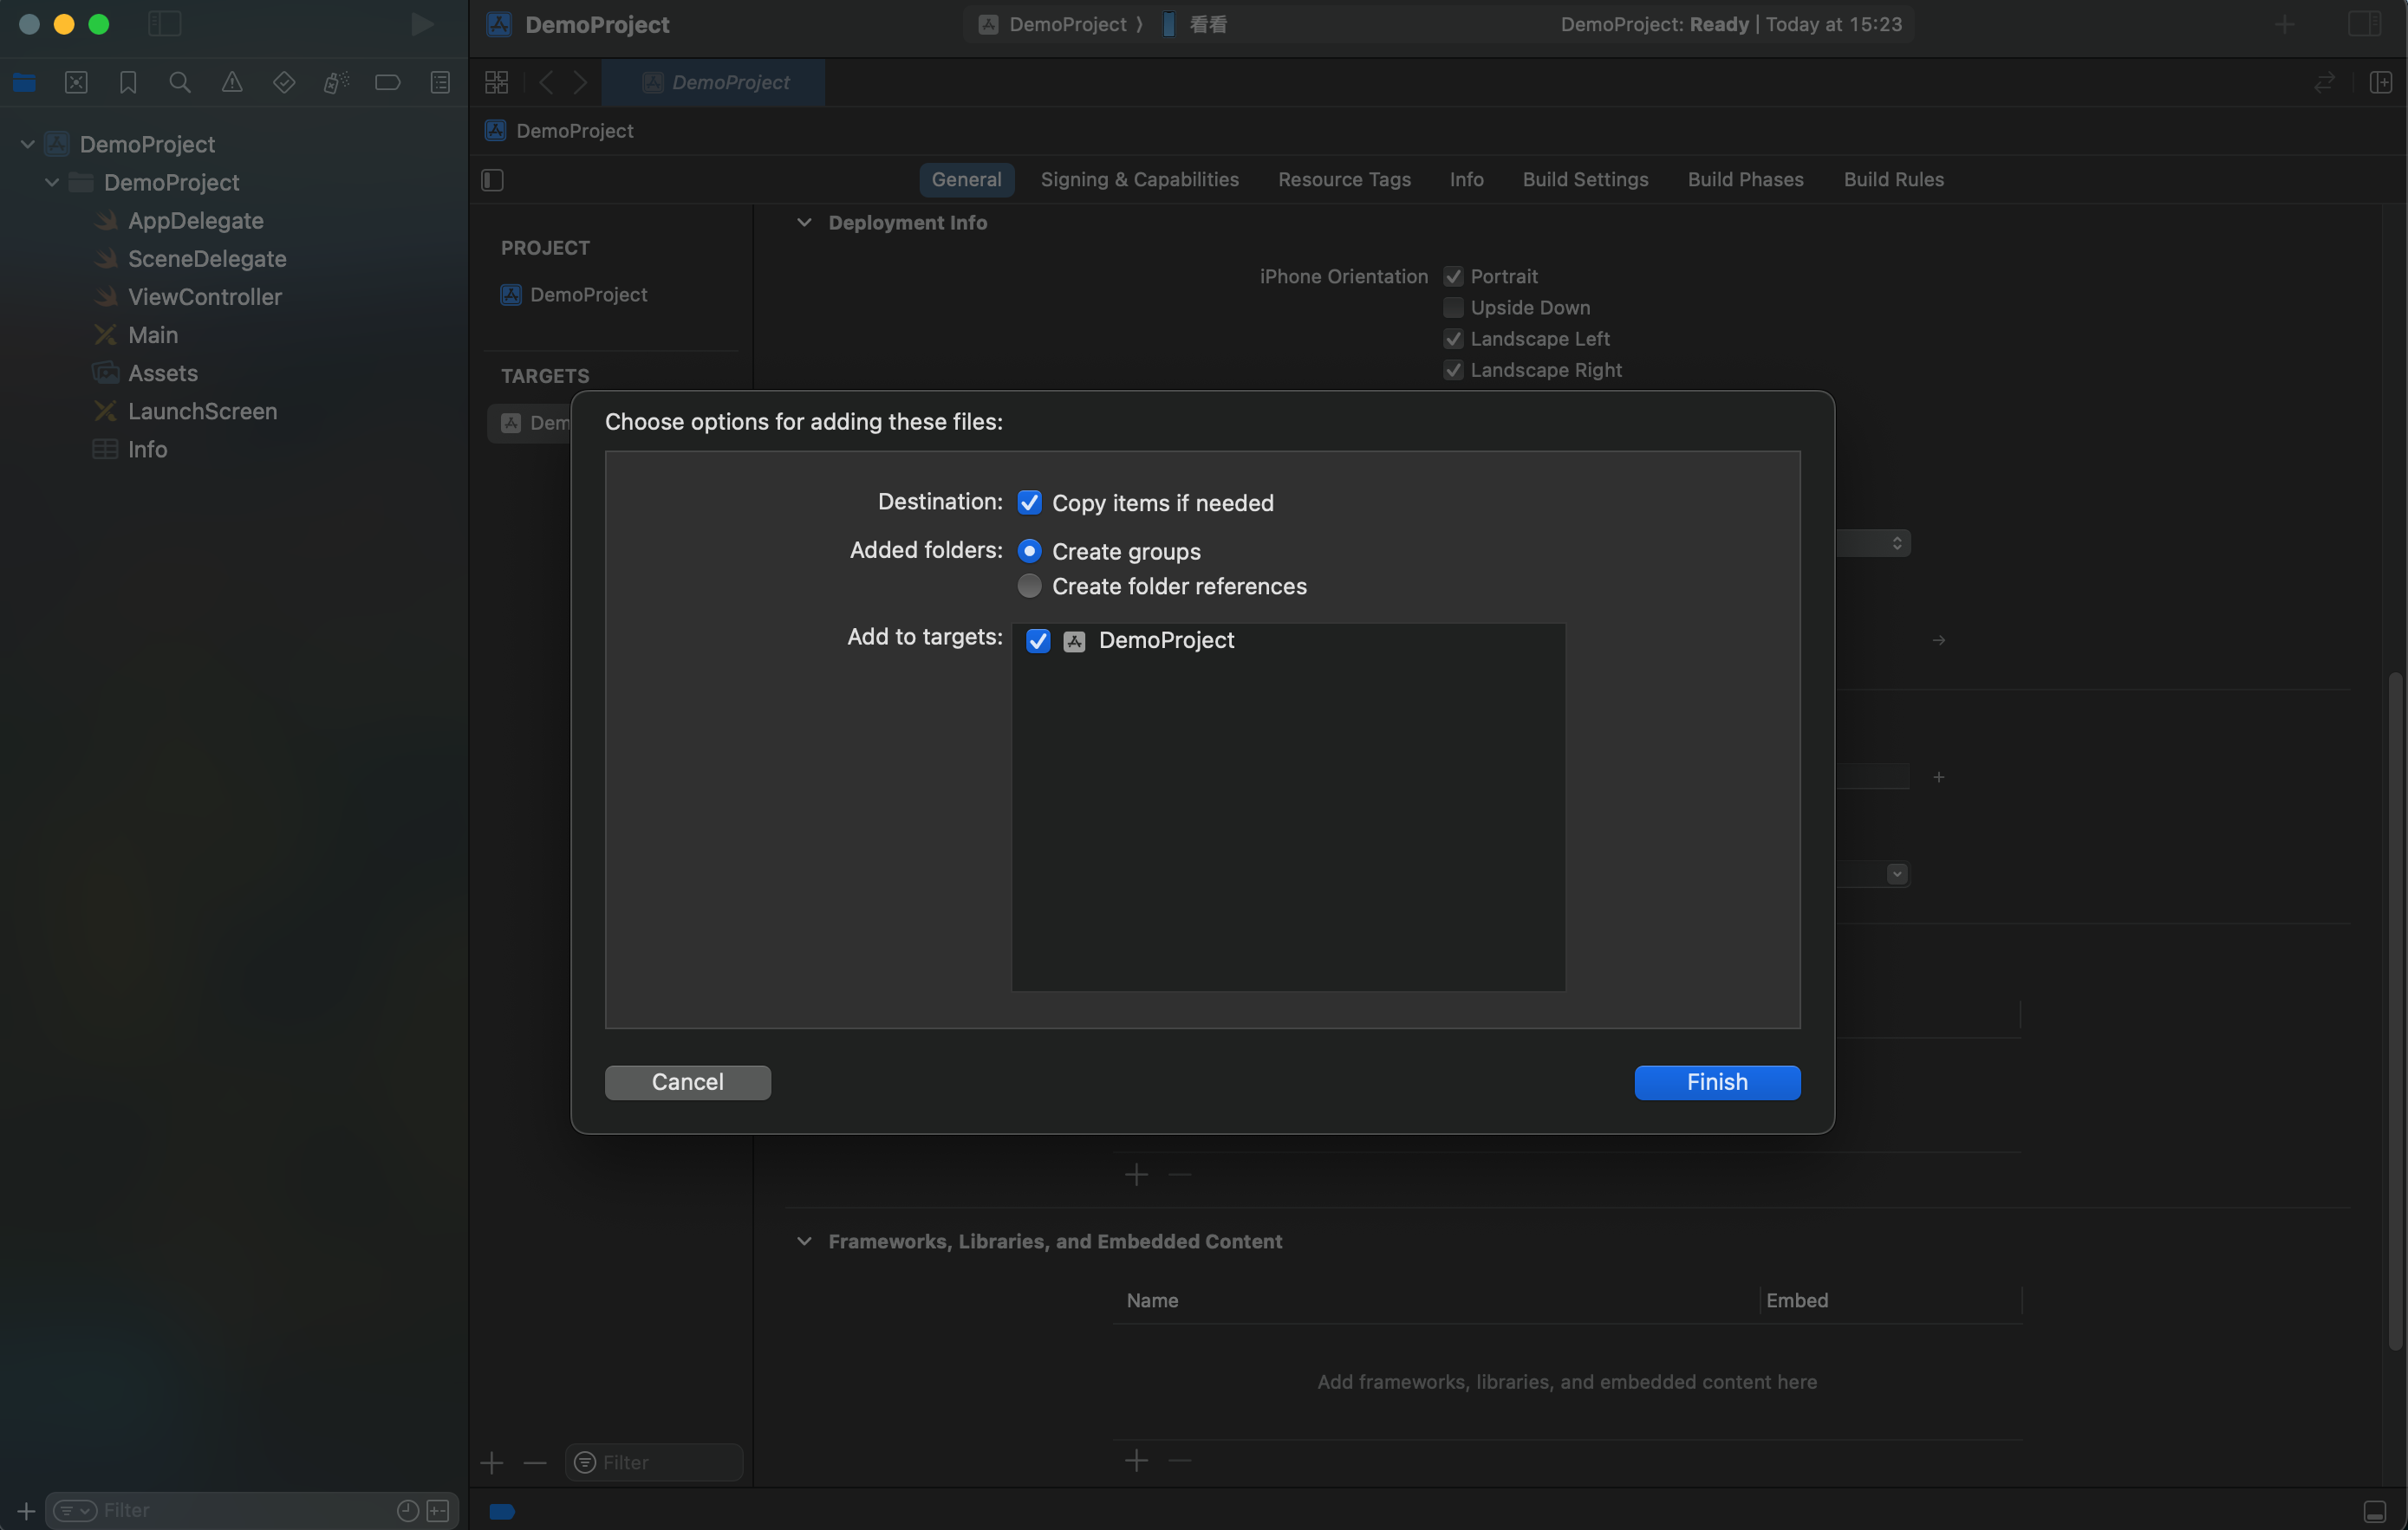The height and width of the screenshot is (1530, 2408).
Task: Toggle the Portrait orientation checkbox
Action: pyautogui.click(x=1453, y=277)
